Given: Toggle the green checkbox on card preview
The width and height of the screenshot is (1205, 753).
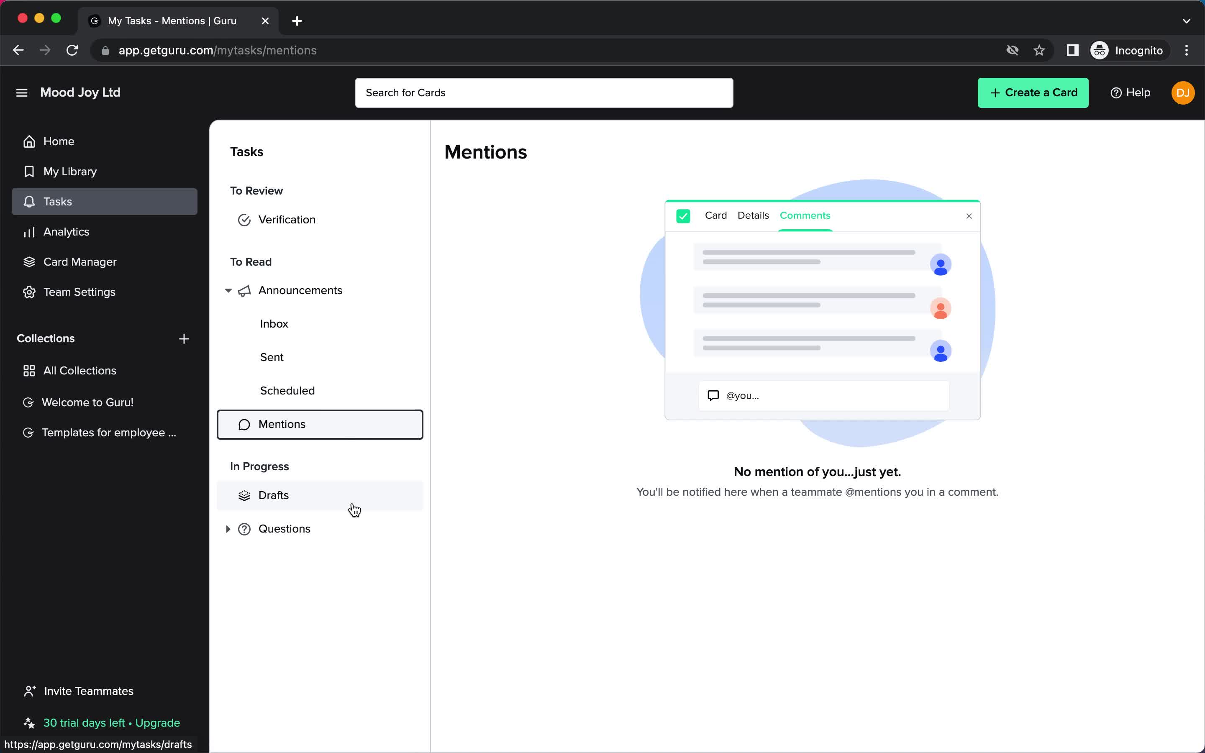Looking at the screenshot, I should (684, 216).
